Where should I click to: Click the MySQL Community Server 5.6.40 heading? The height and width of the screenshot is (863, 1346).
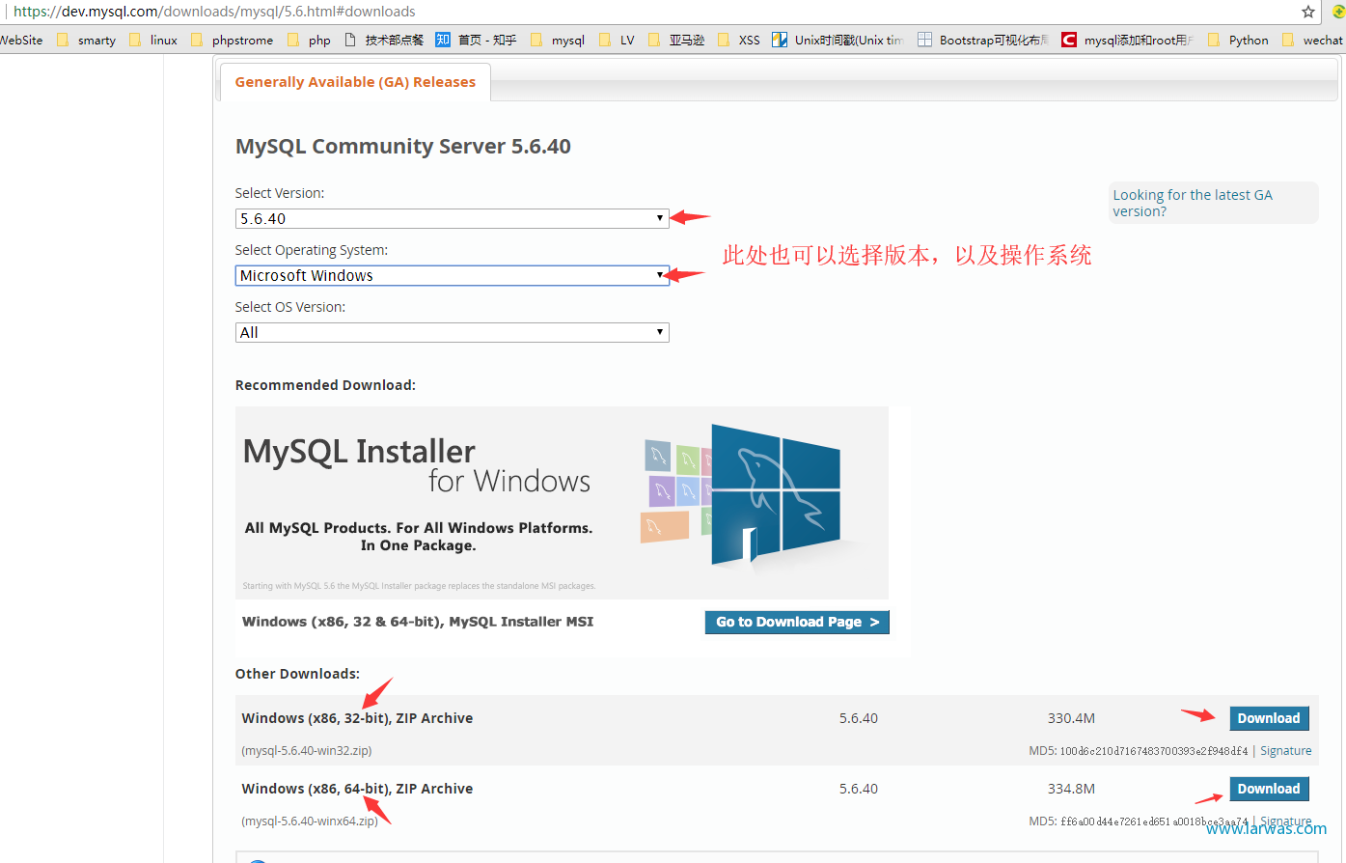coord(403,147)
